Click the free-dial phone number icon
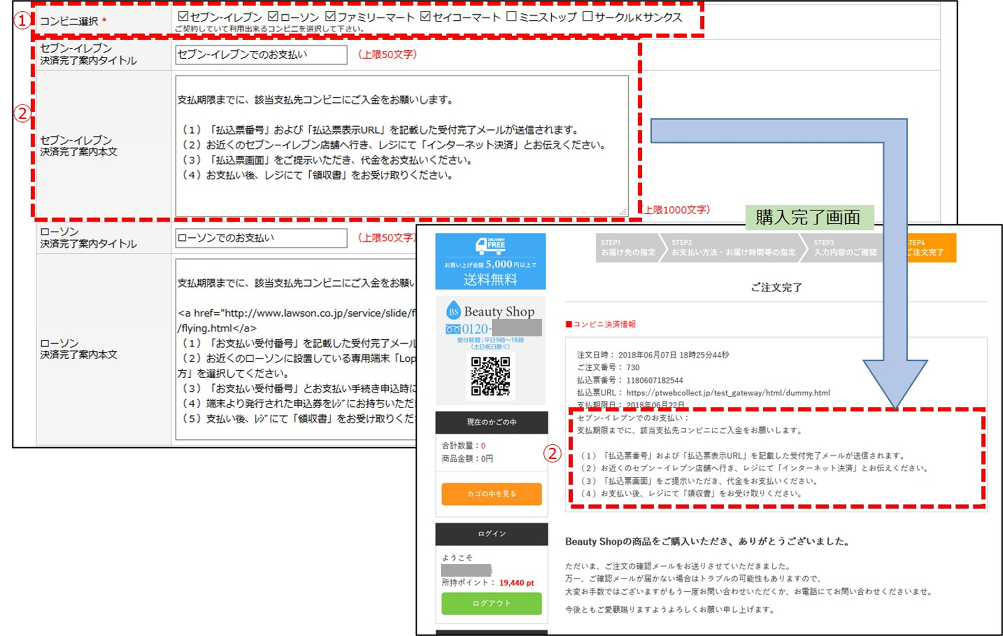 click(453, 329)
